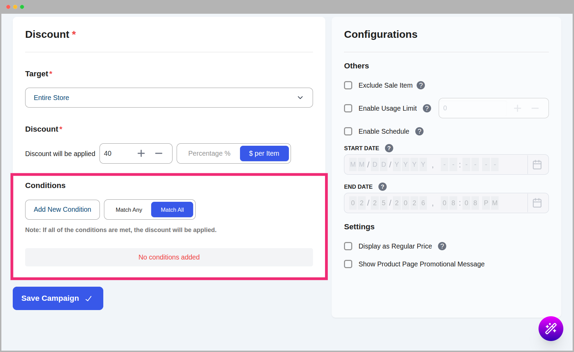This screenshot has height=352, width=574.
Task: Click the purple magic wand assistant icon
Action: pyautogui.click(x=551, y=329)
